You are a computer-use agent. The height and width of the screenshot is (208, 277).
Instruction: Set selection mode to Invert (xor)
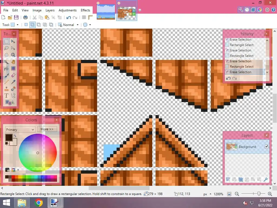[x=51, y=25]
